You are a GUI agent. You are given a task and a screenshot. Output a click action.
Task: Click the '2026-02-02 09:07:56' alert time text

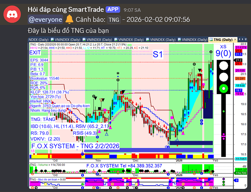point(158,20)
